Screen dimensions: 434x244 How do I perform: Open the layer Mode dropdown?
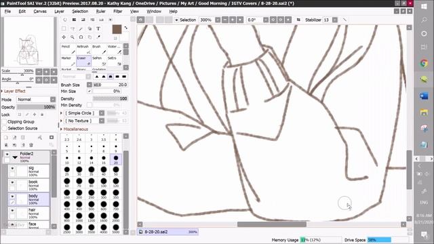pyautogui.click(x=53, y=100)
